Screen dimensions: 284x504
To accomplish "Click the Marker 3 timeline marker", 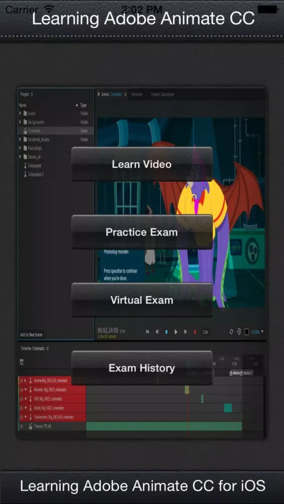I will (x=247, y=373).
